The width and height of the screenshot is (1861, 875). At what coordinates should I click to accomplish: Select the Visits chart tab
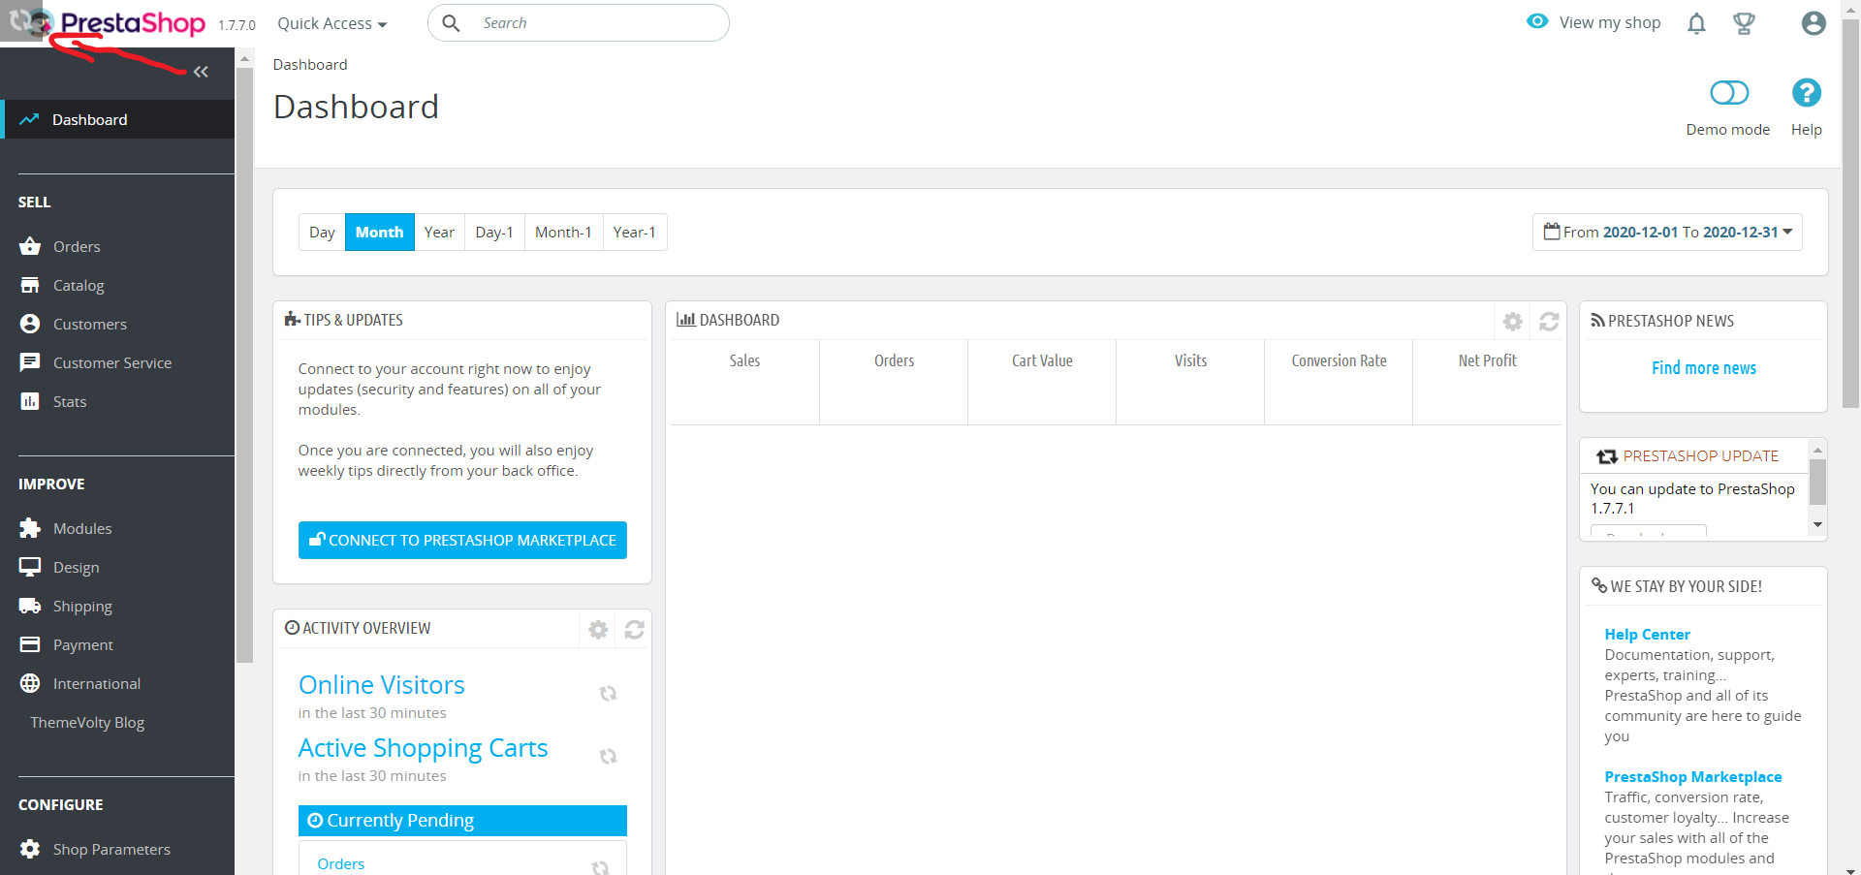pyautogui.click(x=1190, y=382)
